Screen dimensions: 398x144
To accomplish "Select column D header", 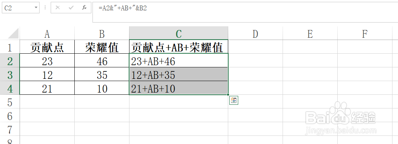I will tap(255, 33).
